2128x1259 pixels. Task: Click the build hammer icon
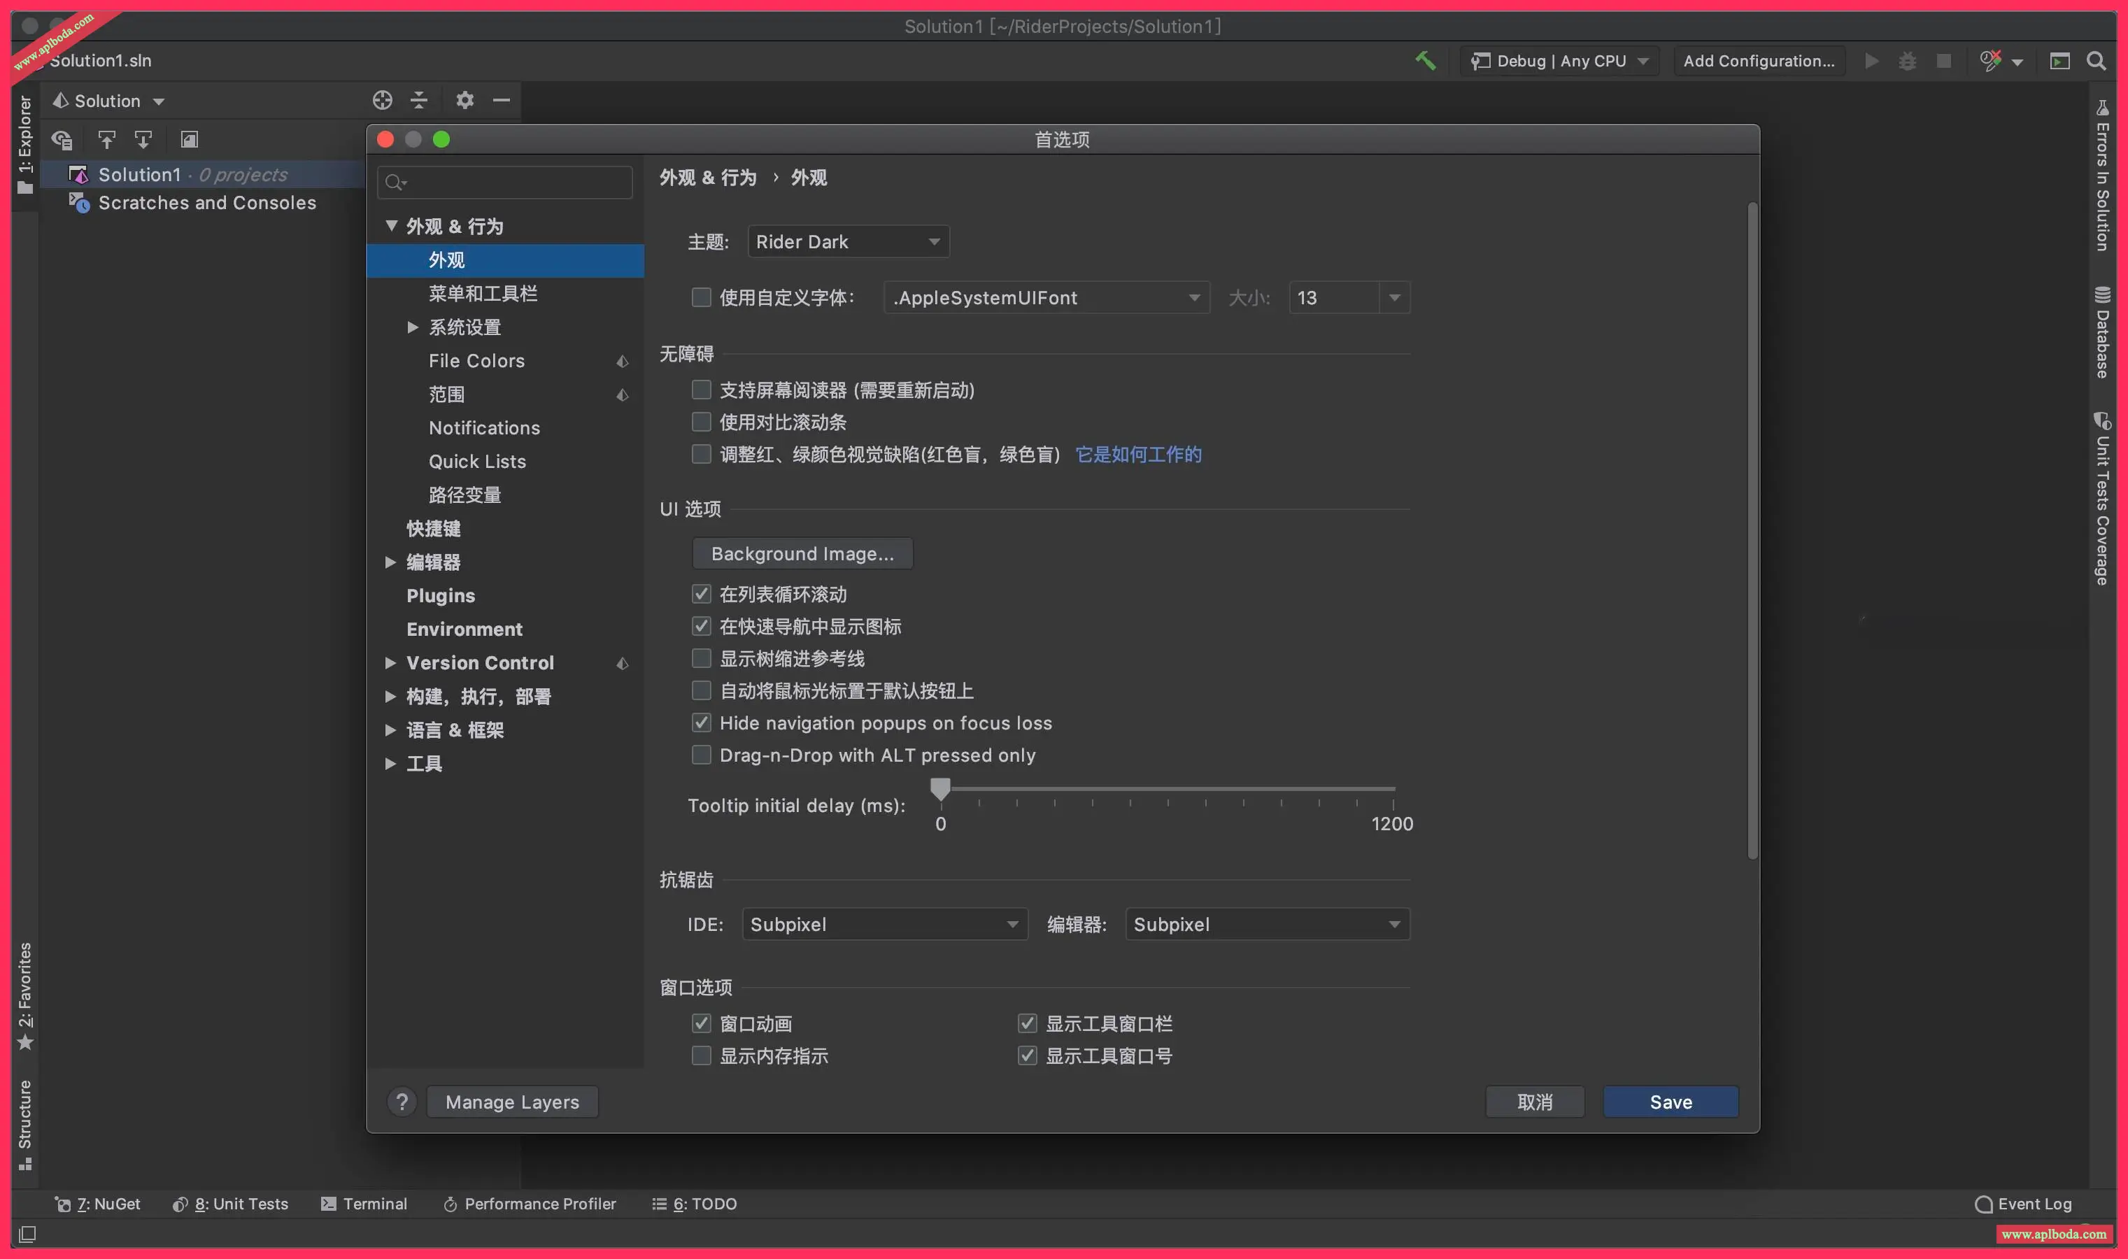coord(1426,61)
